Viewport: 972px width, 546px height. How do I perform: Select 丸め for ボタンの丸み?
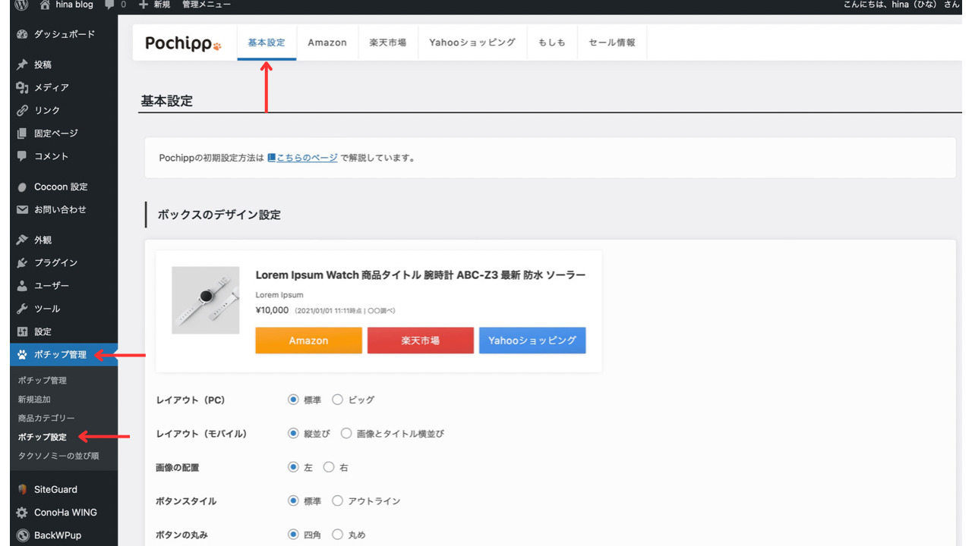pos(338,535)
